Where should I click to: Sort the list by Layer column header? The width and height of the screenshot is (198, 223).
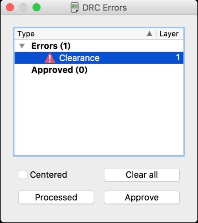click(170, 34)
